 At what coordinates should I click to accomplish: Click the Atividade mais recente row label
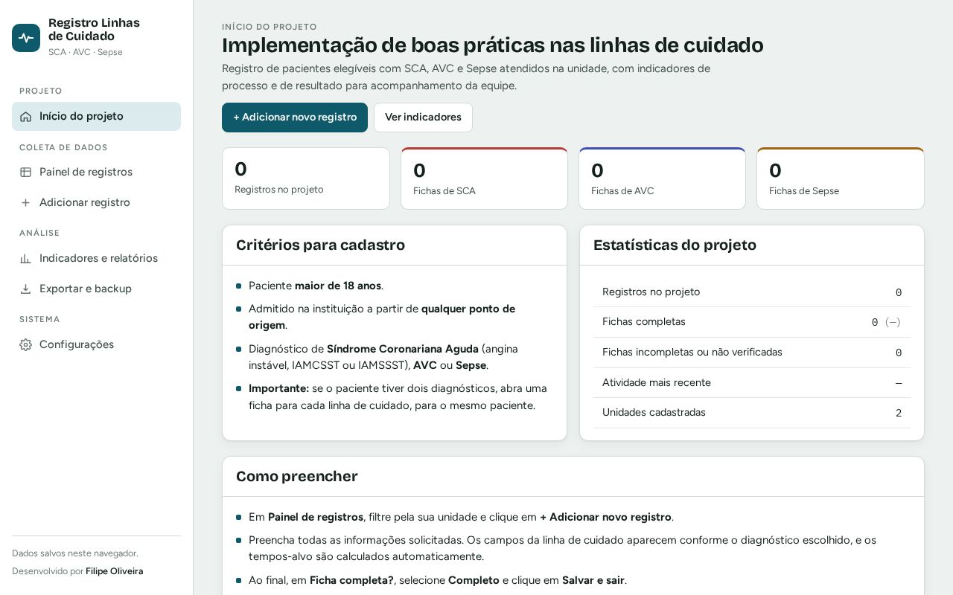[x=657, y=383]
